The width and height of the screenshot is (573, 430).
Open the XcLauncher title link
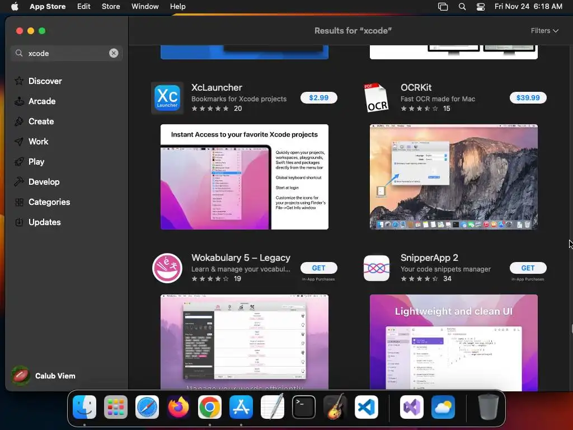217,87
